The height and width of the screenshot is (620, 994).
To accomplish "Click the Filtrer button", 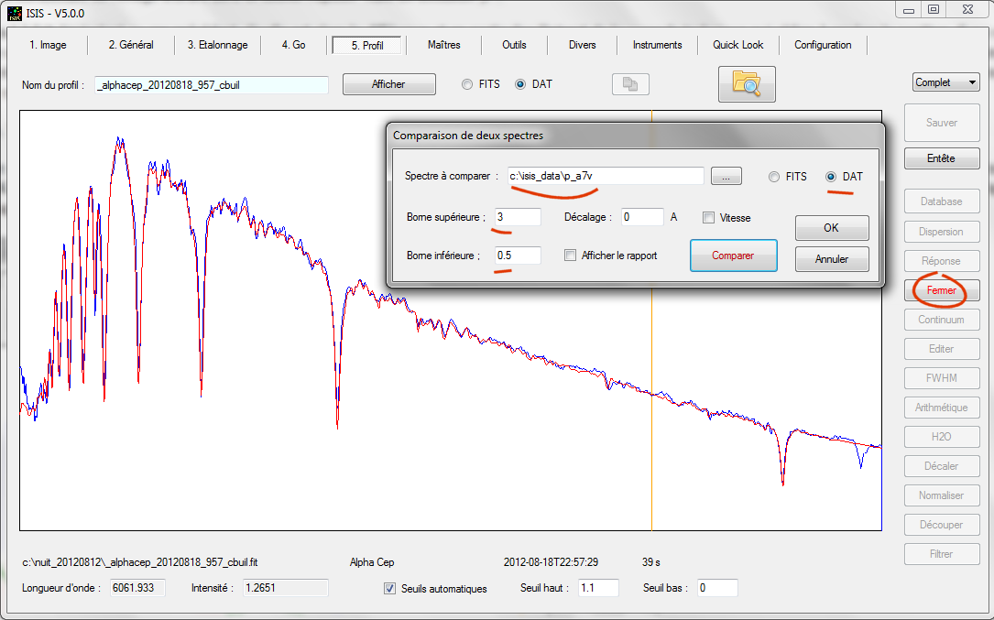I will coord(942,554).
